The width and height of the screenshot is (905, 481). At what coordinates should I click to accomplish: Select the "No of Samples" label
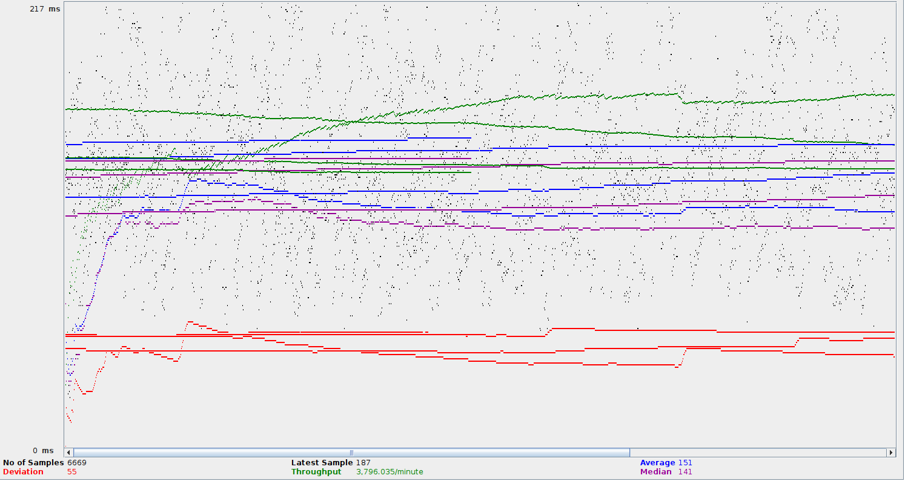[33, 463]
